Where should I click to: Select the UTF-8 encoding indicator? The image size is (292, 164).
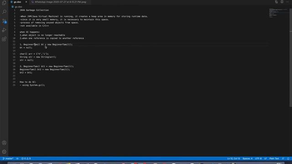[258, 159]
